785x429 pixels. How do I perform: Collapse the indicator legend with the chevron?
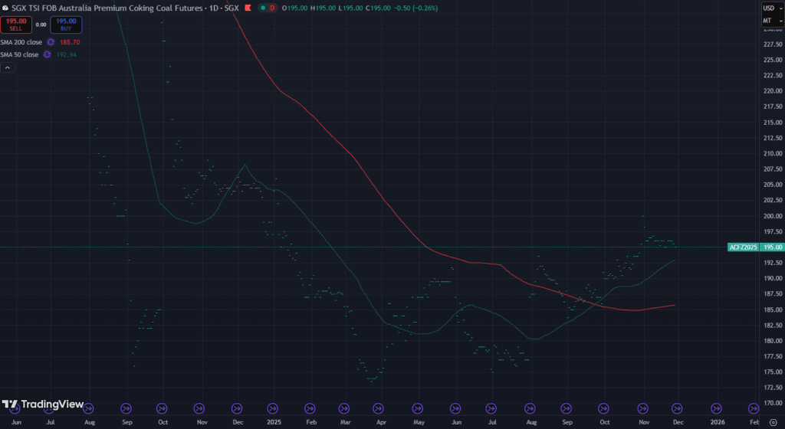point(7,67)
